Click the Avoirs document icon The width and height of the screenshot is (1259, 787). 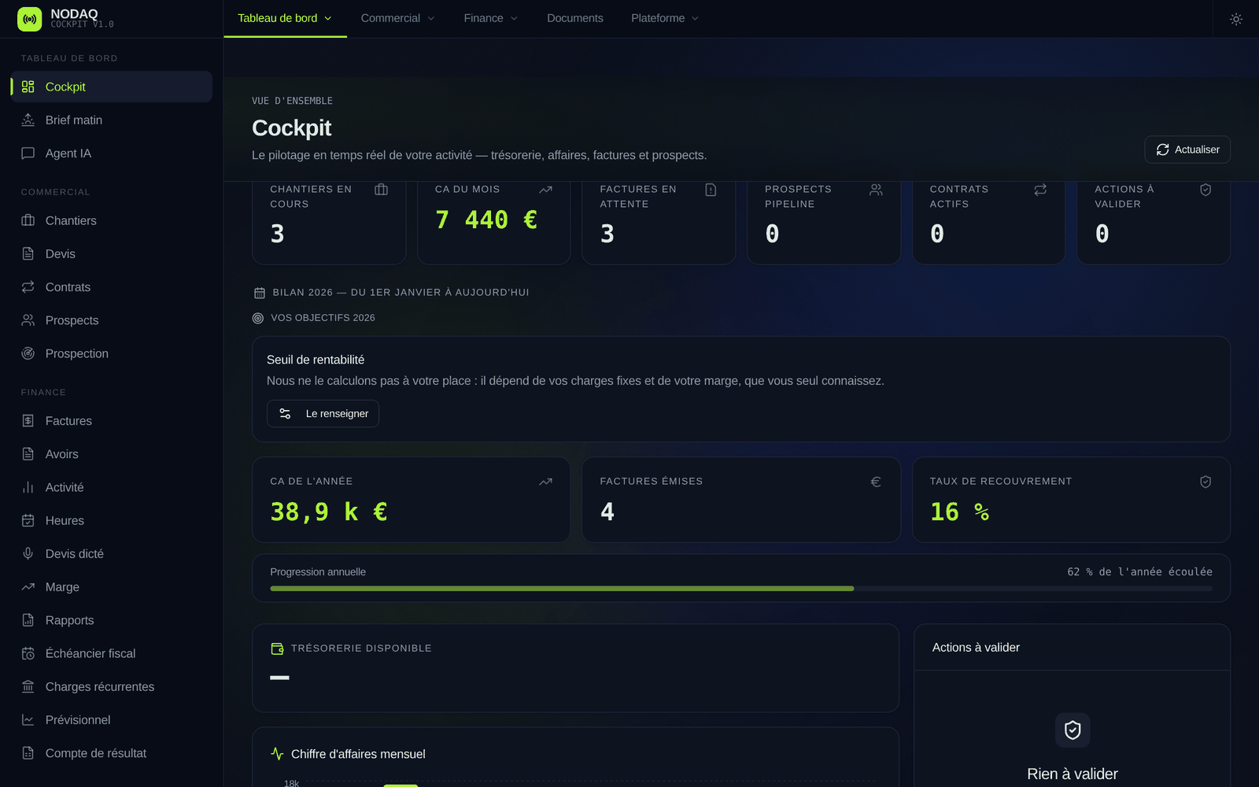point(28,454)
